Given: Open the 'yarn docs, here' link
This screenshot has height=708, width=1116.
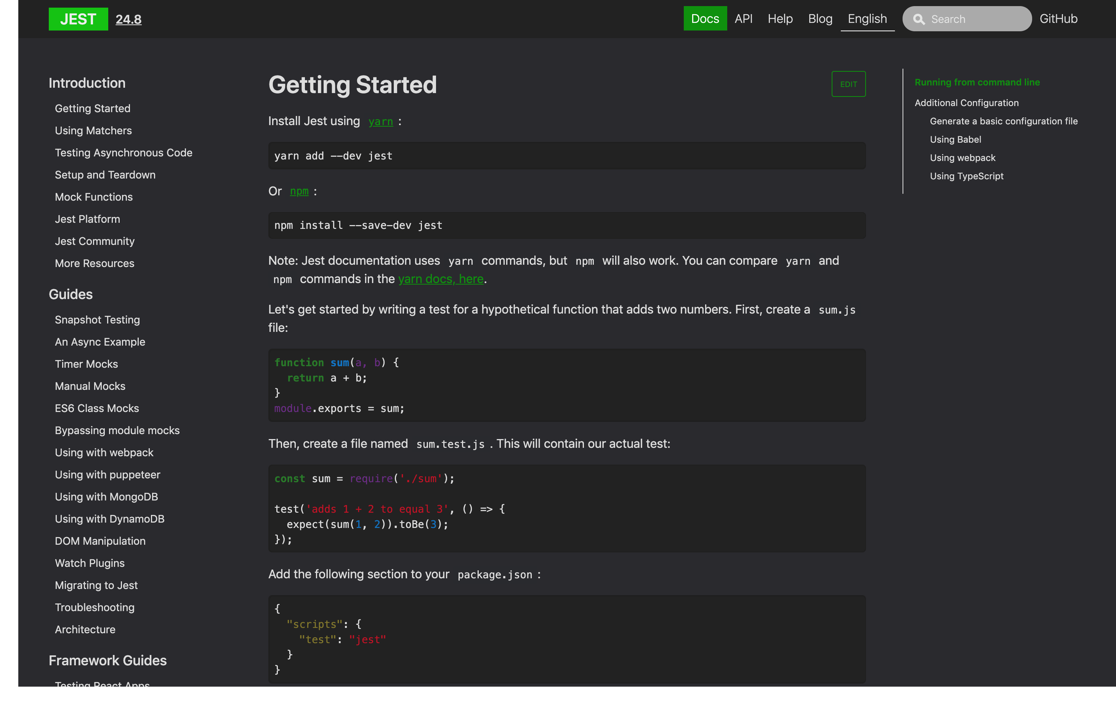Looking at the screenshot, I should pyautogui.click(x=441, y=279).
